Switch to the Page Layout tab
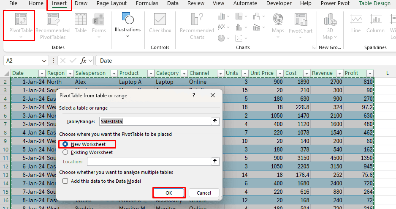396x209 pixels. pyautogui.click(x=111, y=3)
